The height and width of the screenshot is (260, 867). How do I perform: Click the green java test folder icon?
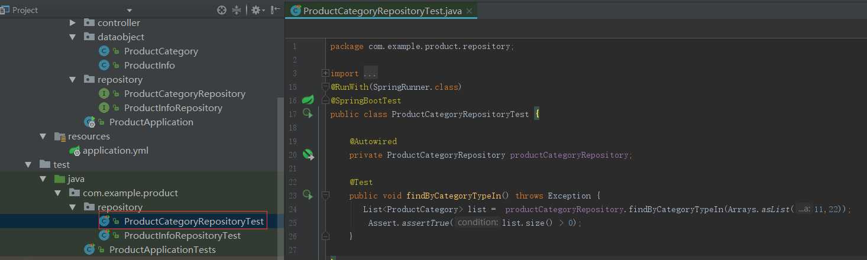point(60,178)
